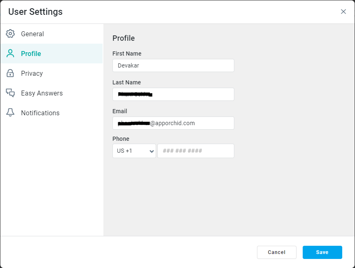The image size is (355, 268).
Task: Select the Profile tab label
Action: tap(31, 54)
